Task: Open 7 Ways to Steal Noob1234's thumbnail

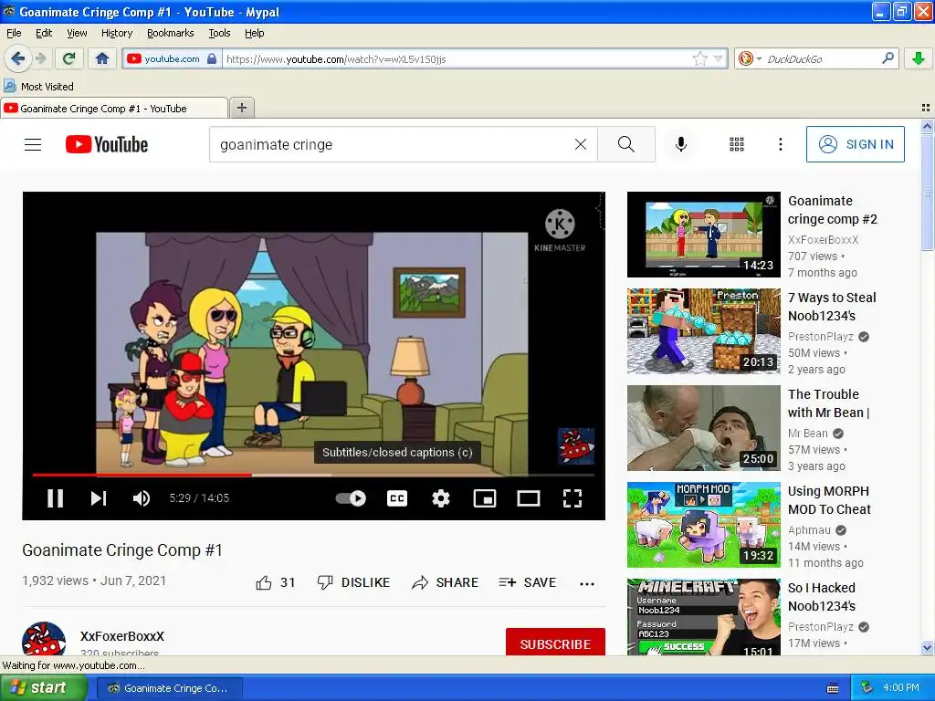Action: (704, 331)
